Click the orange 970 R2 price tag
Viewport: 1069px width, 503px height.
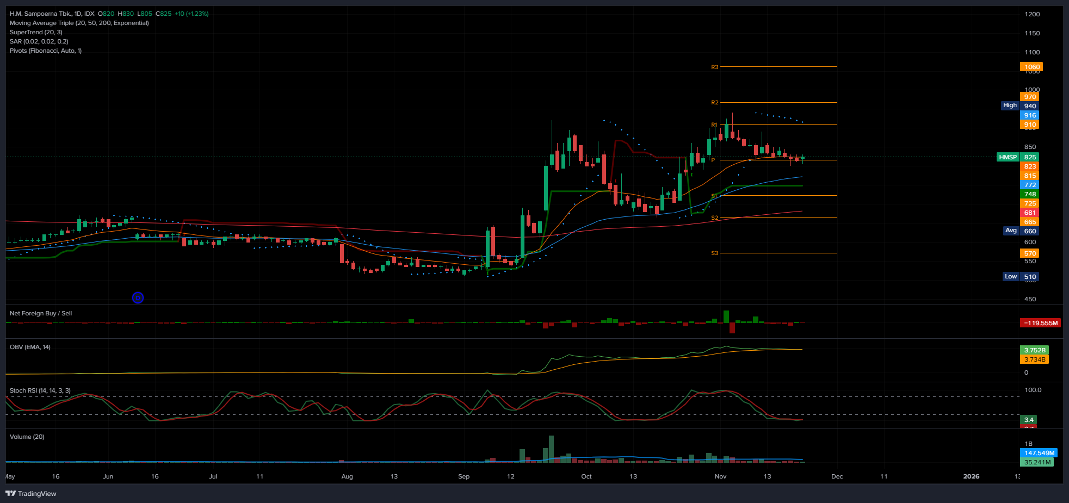pos(1029,97)
